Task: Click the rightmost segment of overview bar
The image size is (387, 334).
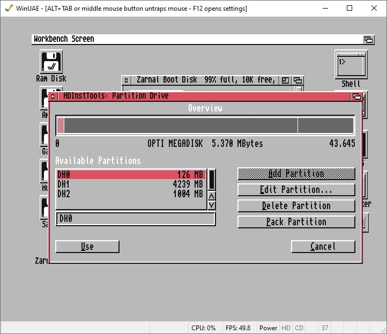Action: tap(325, 125)
